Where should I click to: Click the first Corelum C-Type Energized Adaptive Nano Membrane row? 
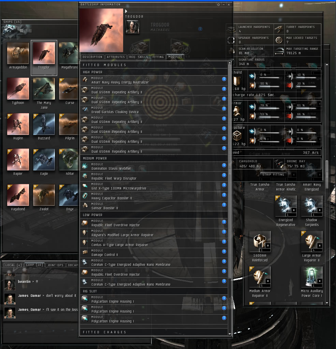pos(154,263)
